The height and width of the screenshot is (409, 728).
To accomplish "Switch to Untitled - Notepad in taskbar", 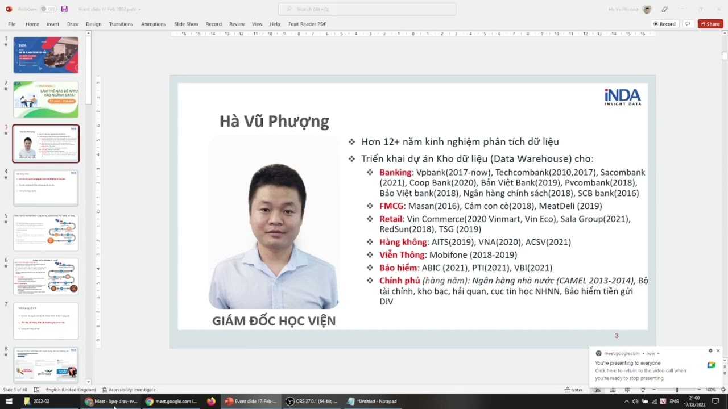I will pos(373,401).
